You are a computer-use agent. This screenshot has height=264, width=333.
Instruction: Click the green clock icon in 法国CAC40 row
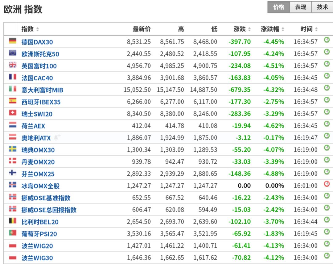click(327, 76)
